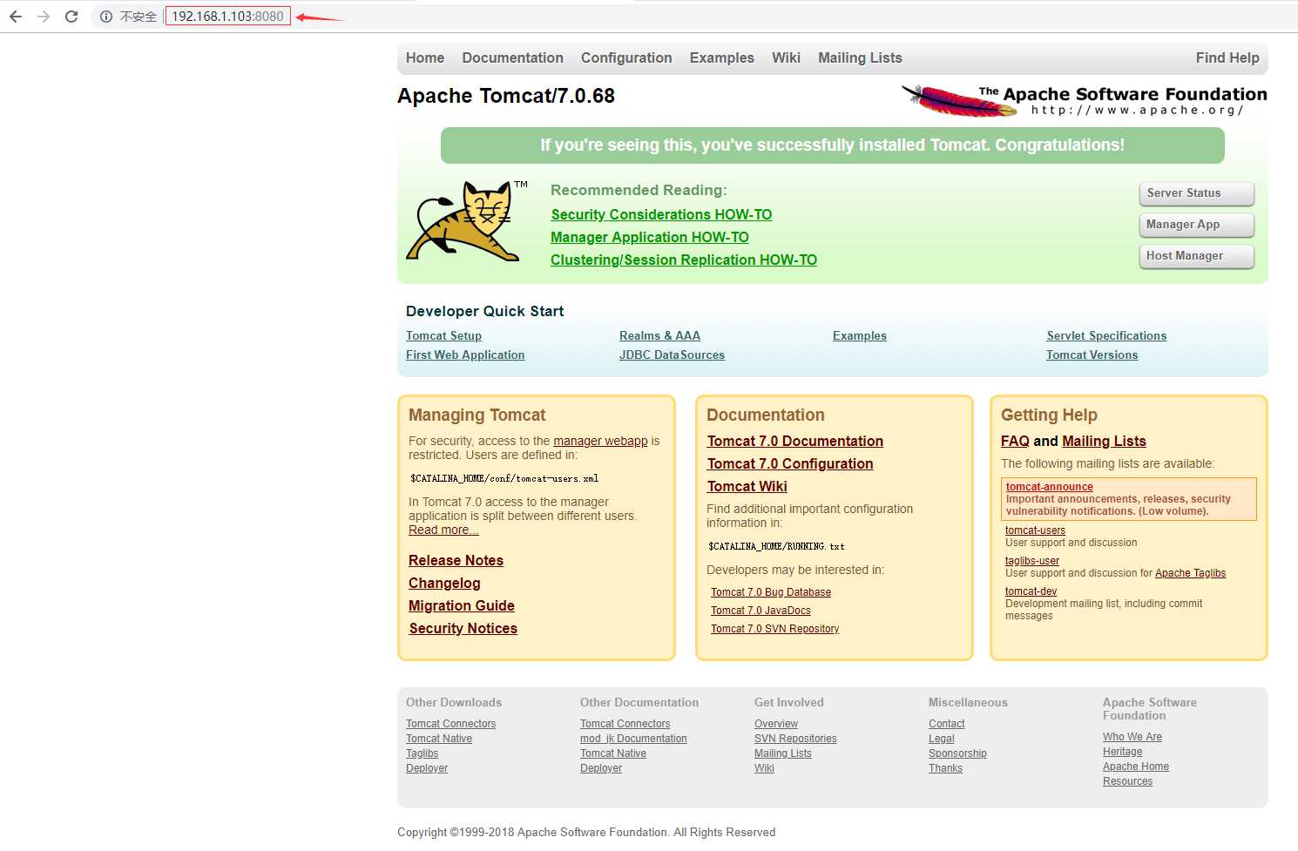Open Tomcat 7.0 SVN Repository link
This screenshot has width=1298, height=851.
click(x=775, y=629)
